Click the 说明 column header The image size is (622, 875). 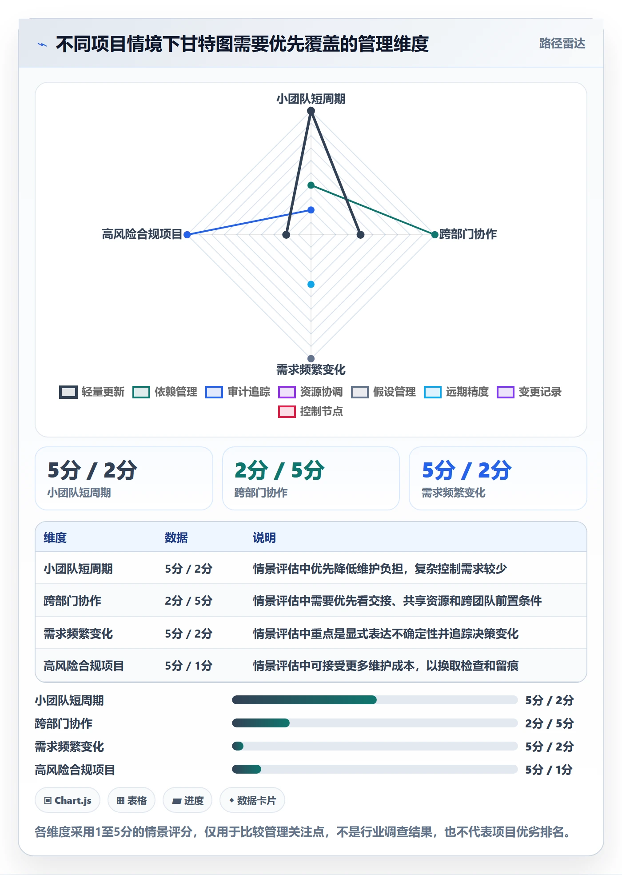click(264, 538)
